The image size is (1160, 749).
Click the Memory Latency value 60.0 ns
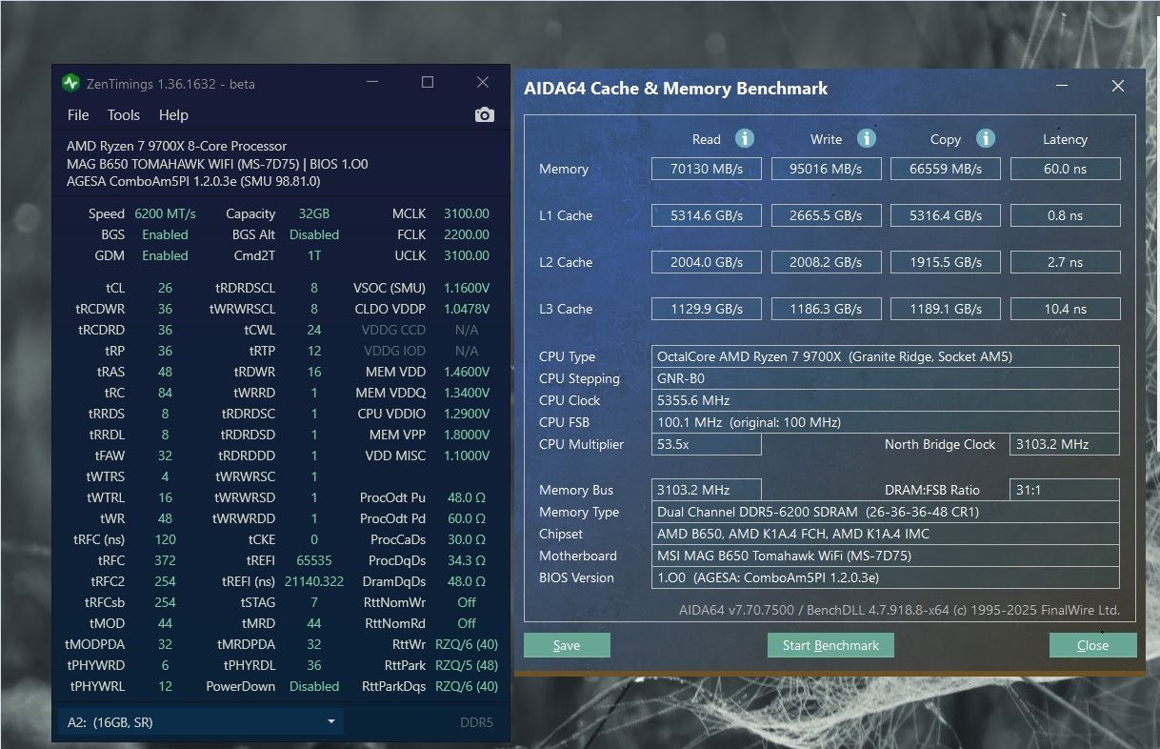click(1065, 169)
